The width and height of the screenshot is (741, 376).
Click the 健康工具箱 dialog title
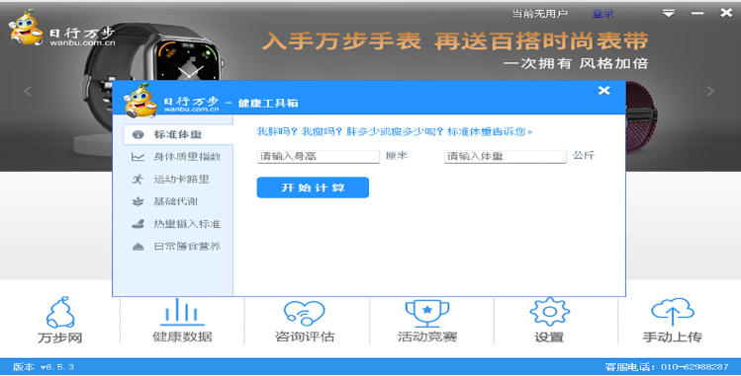click(268, 104)
